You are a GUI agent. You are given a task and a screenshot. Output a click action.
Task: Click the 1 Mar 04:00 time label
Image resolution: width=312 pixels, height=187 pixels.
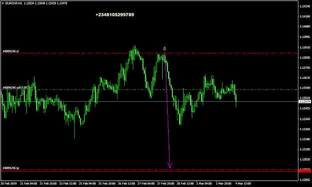[x=204, y=184]
